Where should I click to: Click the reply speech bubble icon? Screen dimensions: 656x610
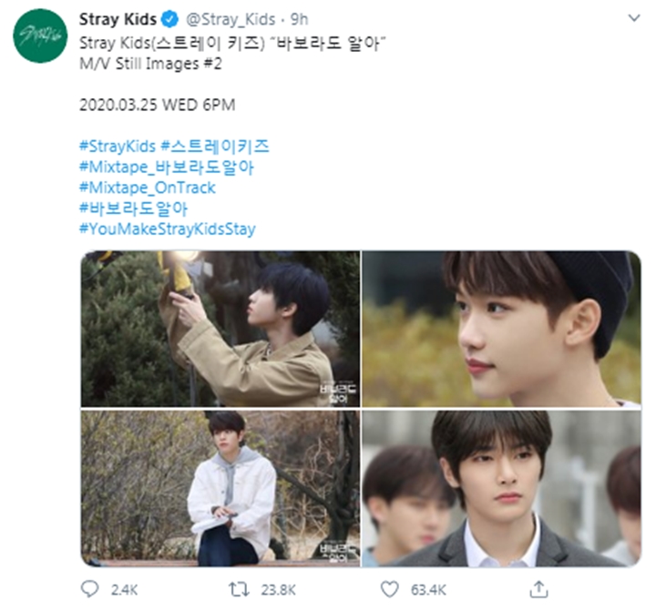tap(89, 589)
